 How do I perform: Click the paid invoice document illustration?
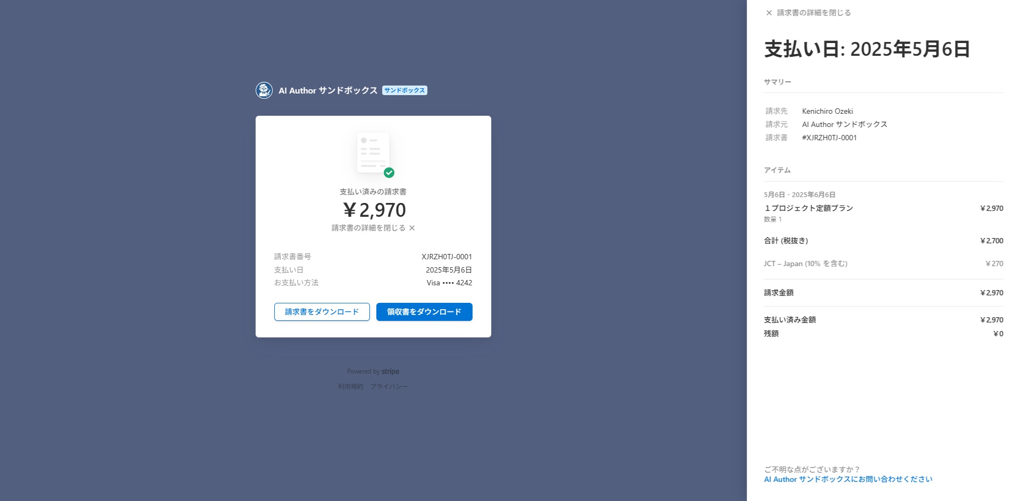click(373, 152)
